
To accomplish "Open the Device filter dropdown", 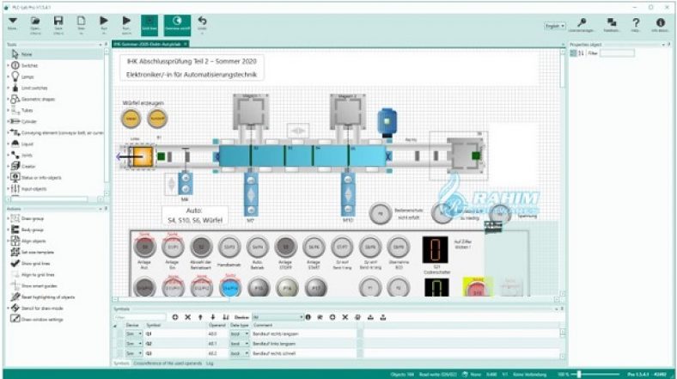I will (278, 317).
